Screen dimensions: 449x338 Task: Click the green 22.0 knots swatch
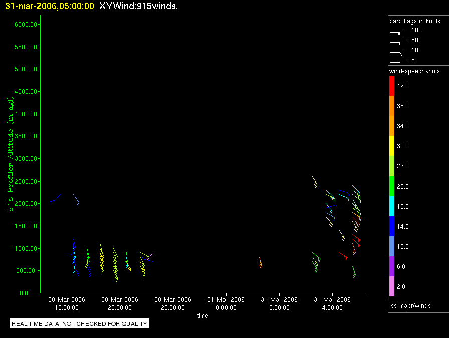(x=392, y=186)
